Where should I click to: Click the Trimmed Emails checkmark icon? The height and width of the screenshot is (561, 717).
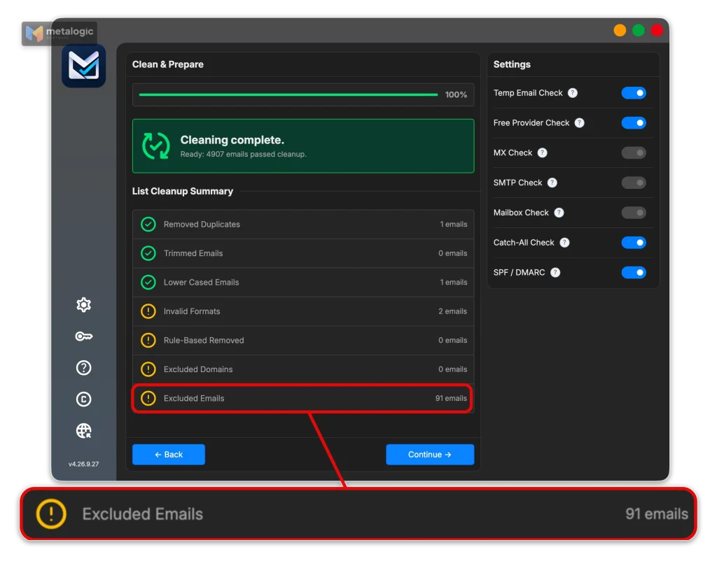tap(148, 253)
